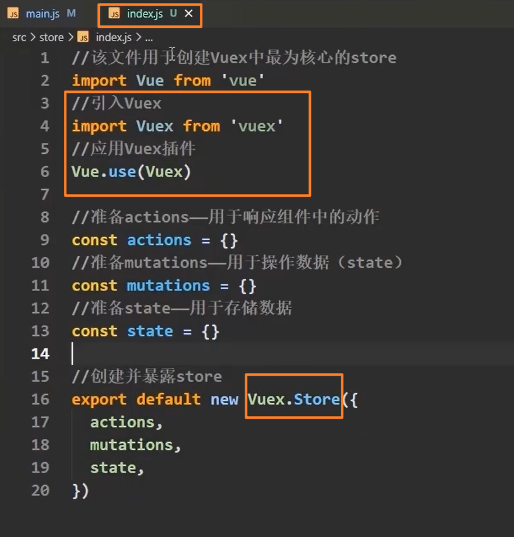Switch to the main.js tab
This screenshot has height=537, width=514.
tap(42, 14)
